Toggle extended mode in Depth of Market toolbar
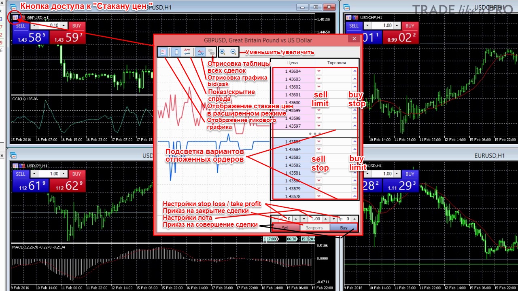This screenshot has width=518, height=291. click(x=176, y=52)
